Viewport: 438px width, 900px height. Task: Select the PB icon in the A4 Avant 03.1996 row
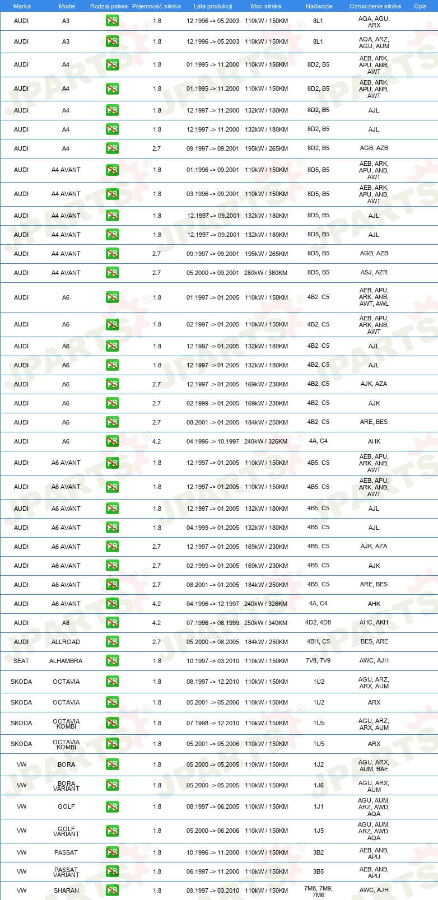click(x=113, y=194)
